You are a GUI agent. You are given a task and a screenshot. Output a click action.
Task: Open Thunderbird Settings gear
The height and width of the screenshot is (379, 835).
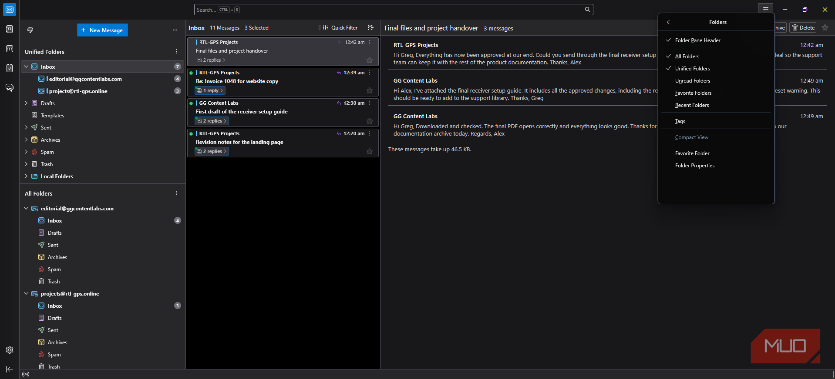tap(10, 350)
